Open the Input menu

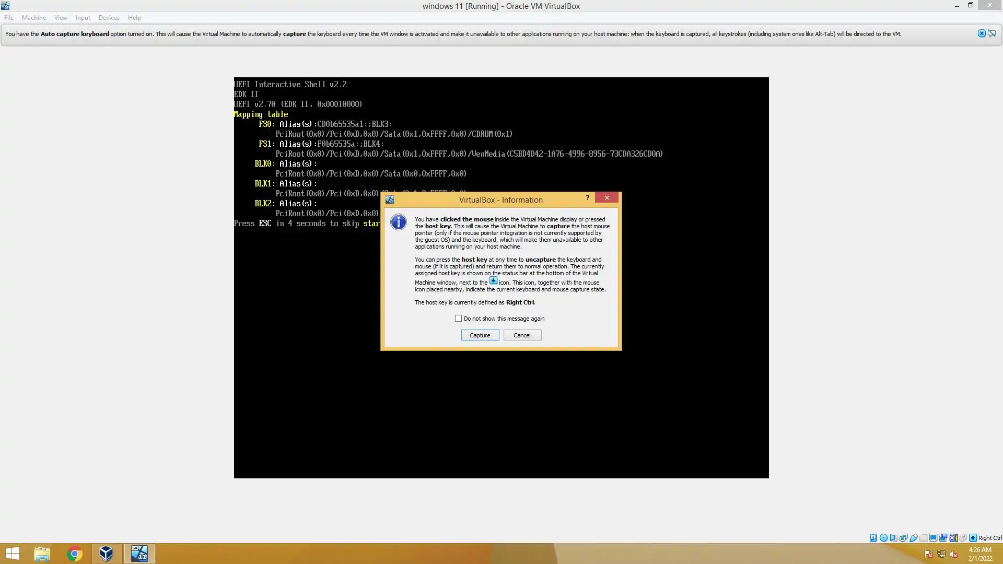coord(83,18)
